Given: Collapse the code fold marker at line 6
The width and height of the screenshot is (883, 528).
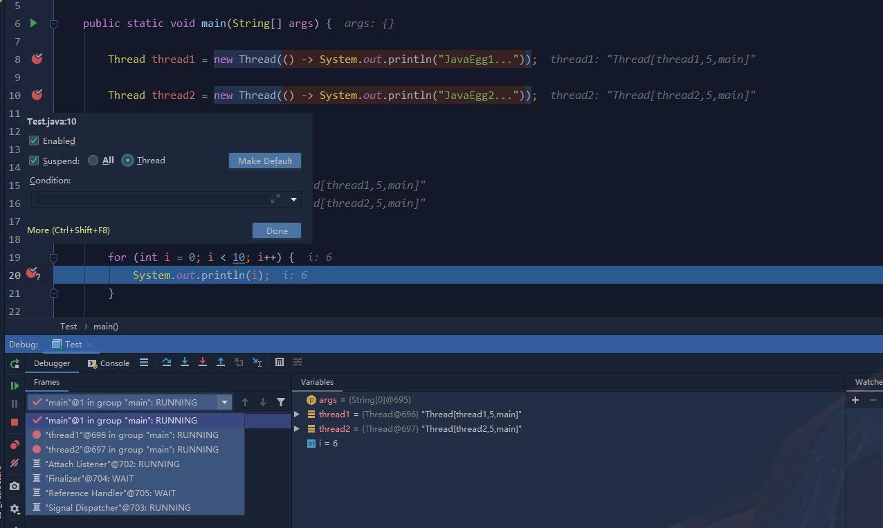Looking at the screenshot, I should 53,24.
